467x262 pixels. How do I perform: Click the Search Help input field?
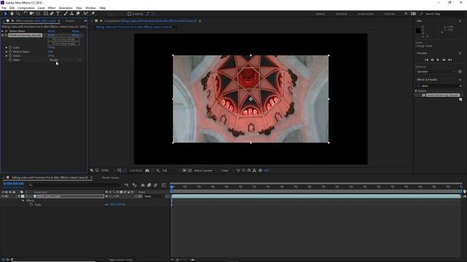point(442,14)
